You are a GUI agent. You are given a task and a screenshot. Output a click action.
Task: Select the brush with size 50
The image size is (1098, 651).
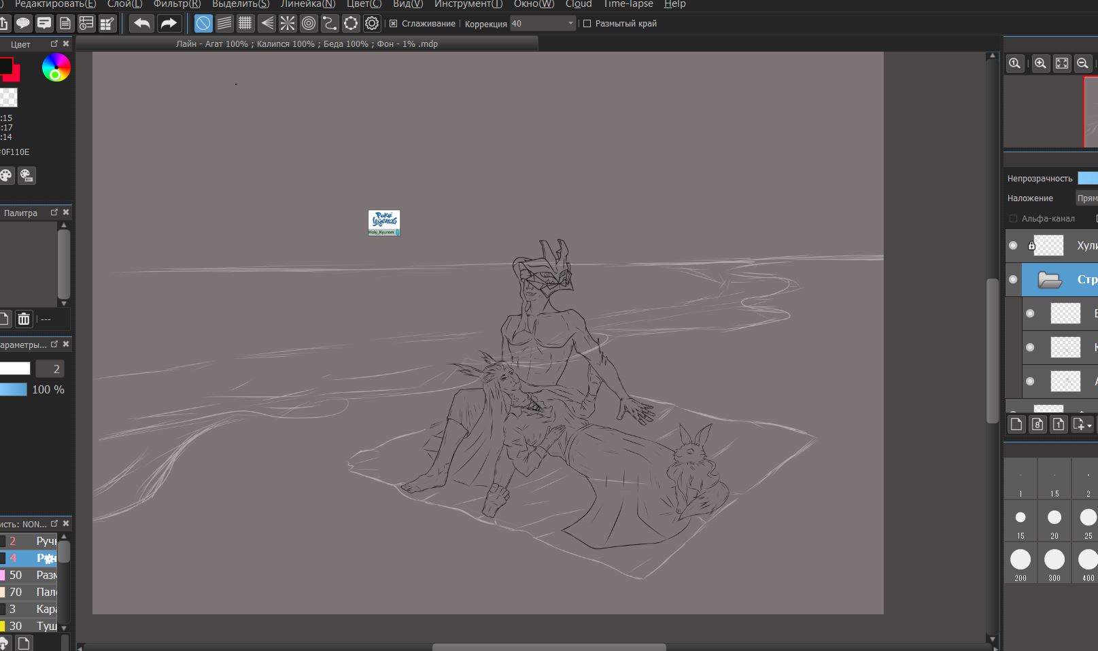click(29, 575)
